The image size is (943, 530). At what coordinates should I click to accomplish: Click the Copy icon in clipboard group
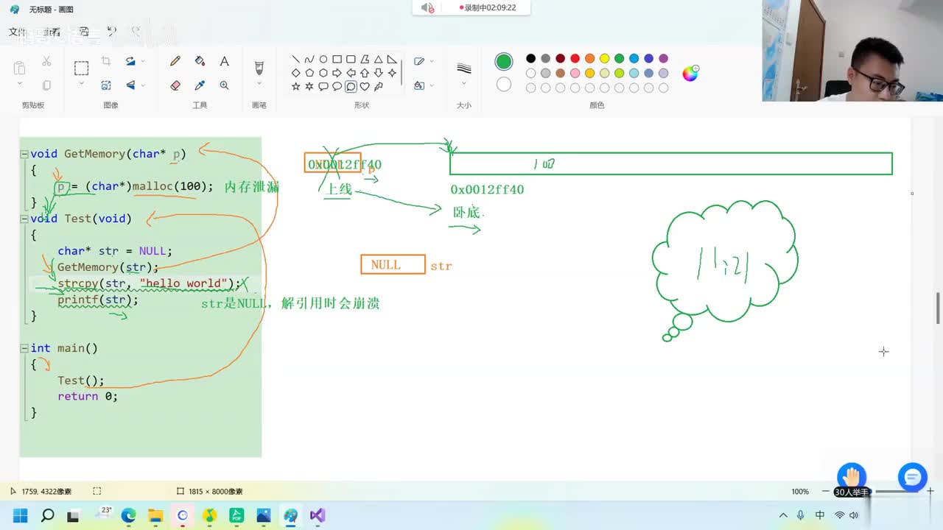pos(46,85)
